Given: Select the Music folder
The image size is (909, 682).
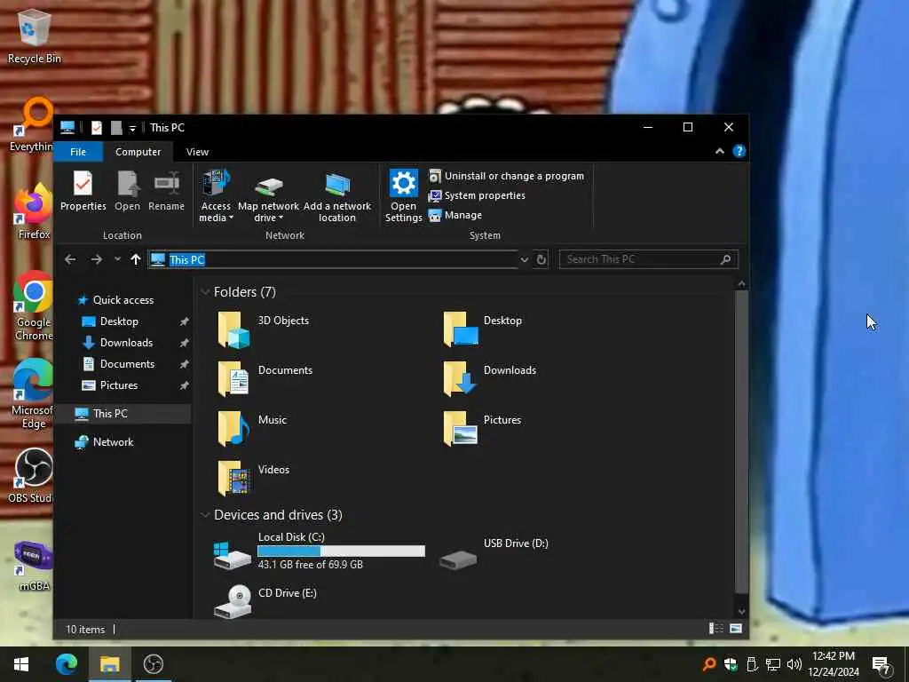Looking at the screenshot, I should point(252,429).
